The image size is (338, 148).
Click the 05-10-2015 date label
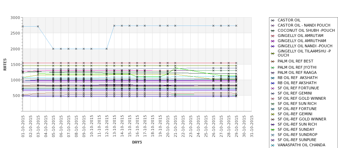pyautogui.click(x=53, y=126)
